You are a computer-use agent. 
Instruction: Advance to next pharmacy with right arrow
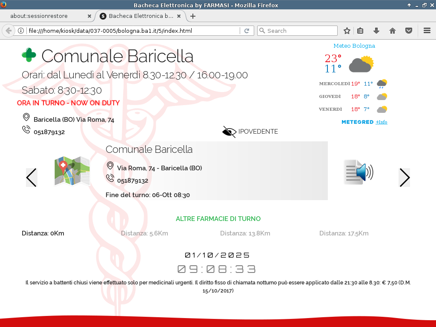pos(404,178)
